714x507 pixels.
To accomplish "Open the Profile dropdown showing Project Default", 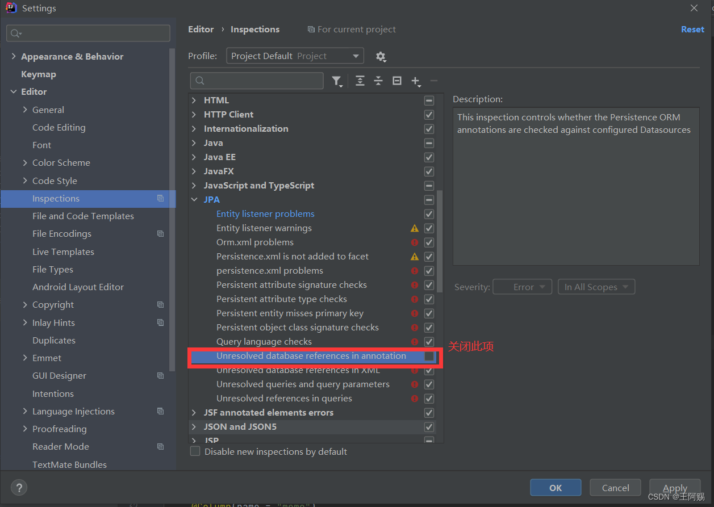I will tap(295, 56).
